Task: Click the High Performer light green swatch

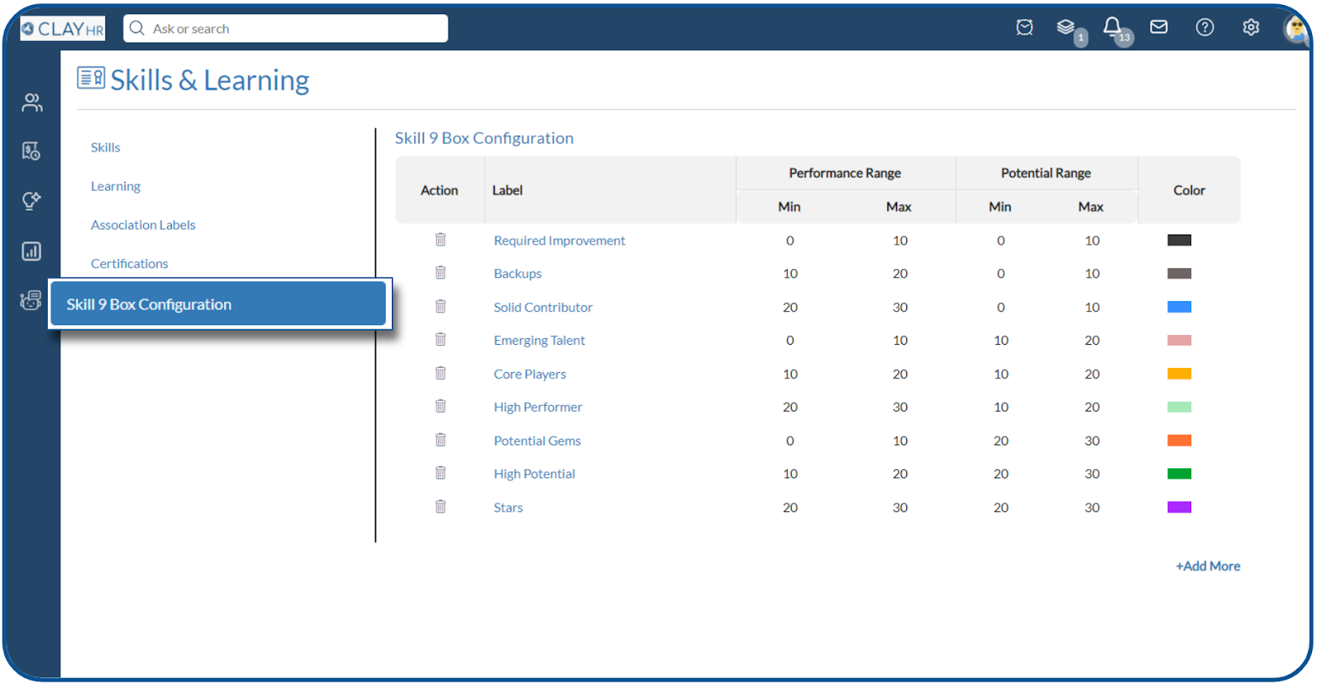Action: [x=1180, y=407]
